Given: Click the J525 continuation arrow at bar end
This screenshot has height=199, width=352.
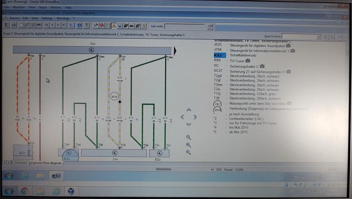Looking at the screenshot, I should pyautogui.click(x=175, y=51).
